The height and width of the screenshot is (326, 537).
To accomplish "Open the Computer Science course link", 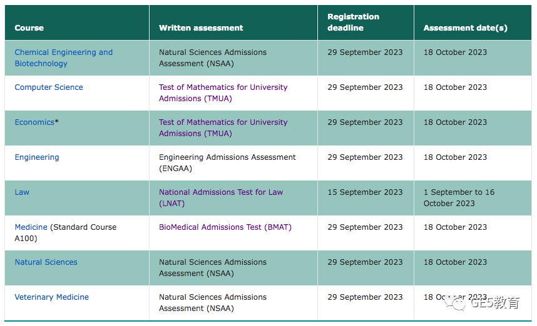I will click(x=49, y=87).
